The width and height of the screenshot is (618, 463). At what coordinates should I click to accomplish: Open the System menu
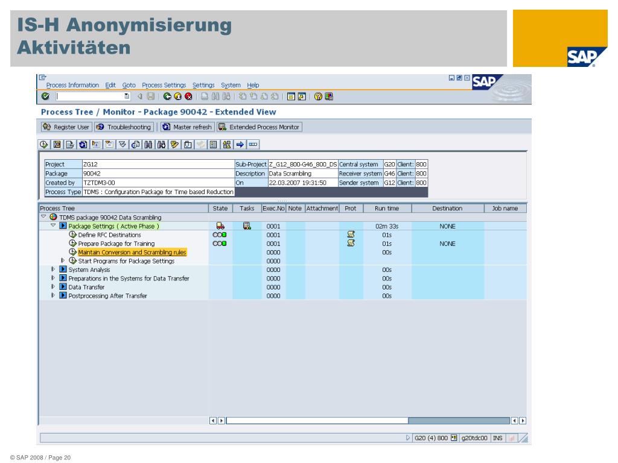[231, 85]
